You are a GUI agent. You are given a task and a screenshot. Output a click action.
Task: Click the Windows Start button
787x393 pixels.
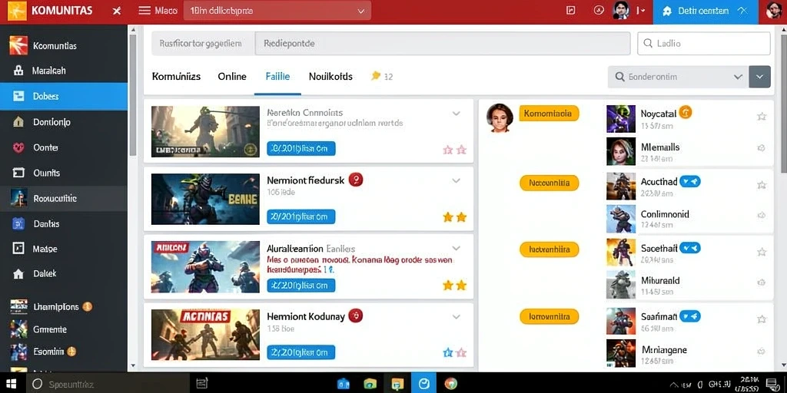click(11, 384)
